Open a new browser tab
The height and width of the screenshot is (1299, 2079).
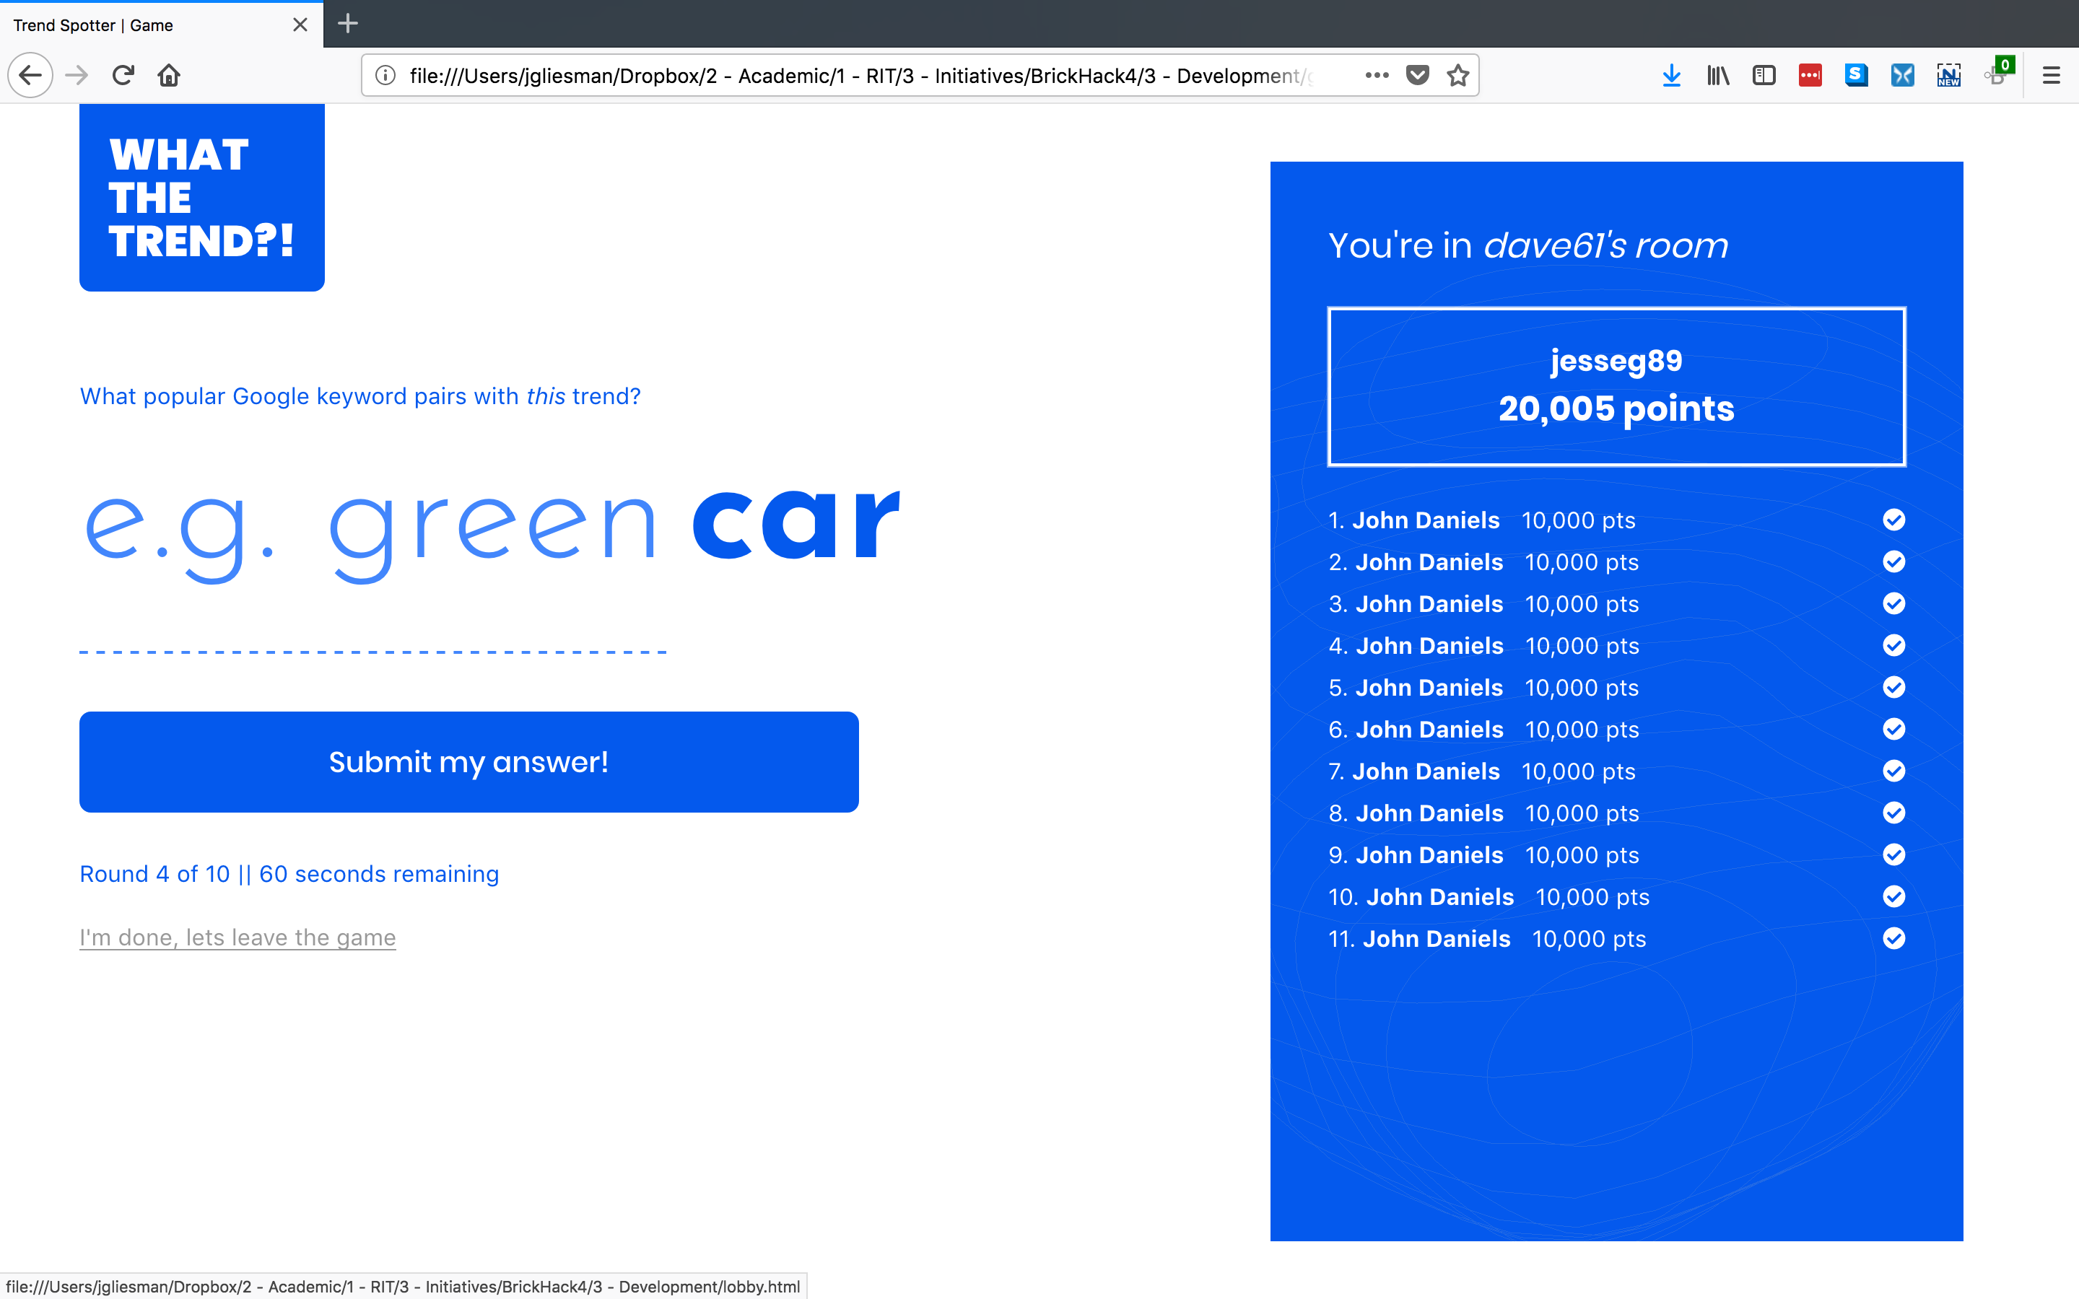click(348, 24)
